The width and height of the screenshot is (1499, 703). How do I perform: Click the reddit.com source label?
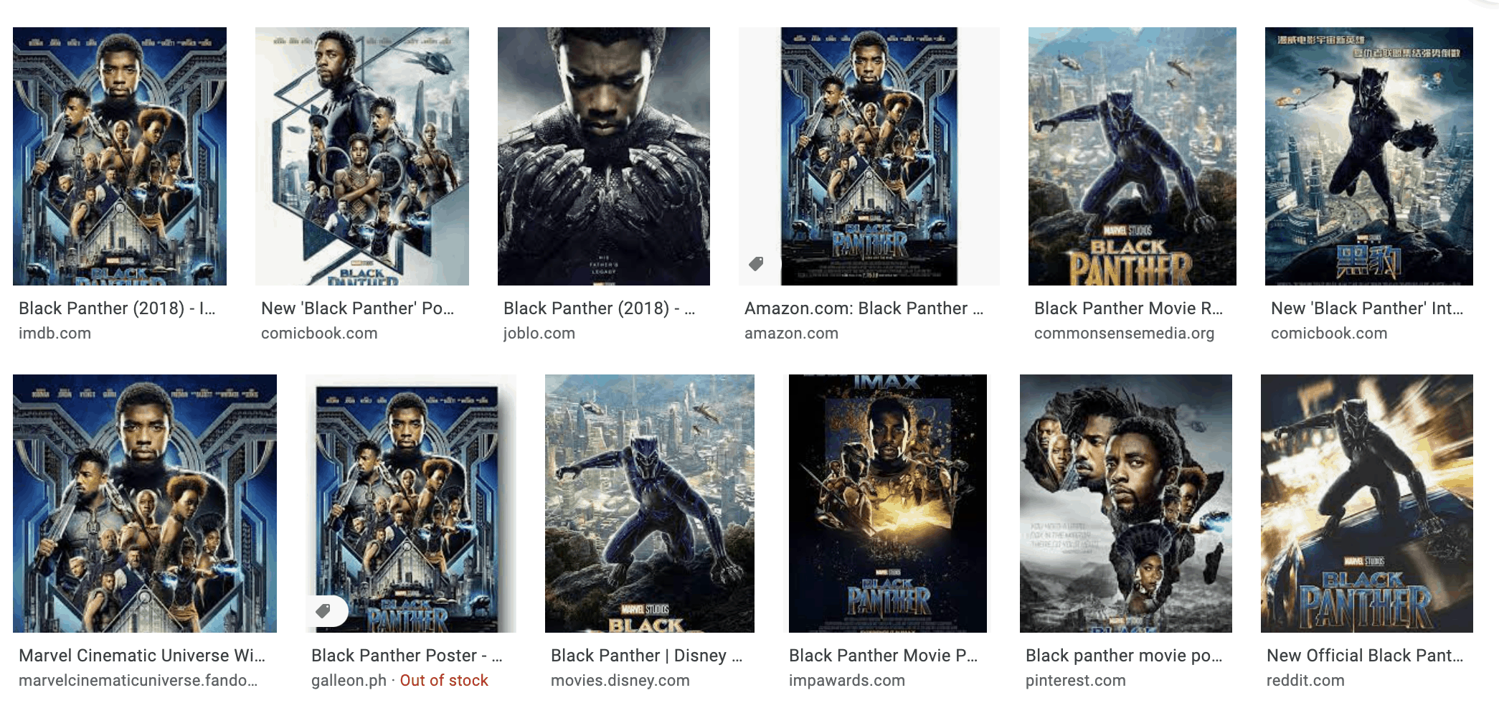coord(1305,681)
